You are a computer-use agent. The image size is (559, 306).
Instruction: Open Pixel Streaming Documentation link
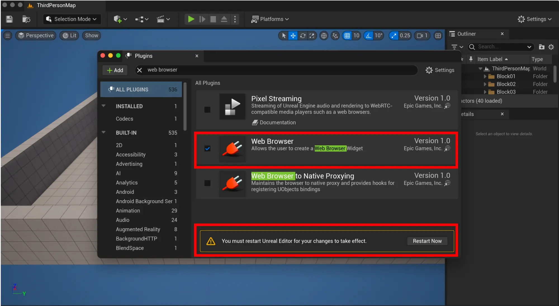tap(274, 123)
